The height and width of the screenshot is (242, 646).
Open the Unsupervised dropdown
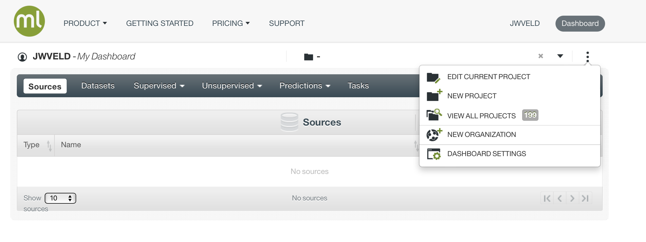[x=232, y=86]
